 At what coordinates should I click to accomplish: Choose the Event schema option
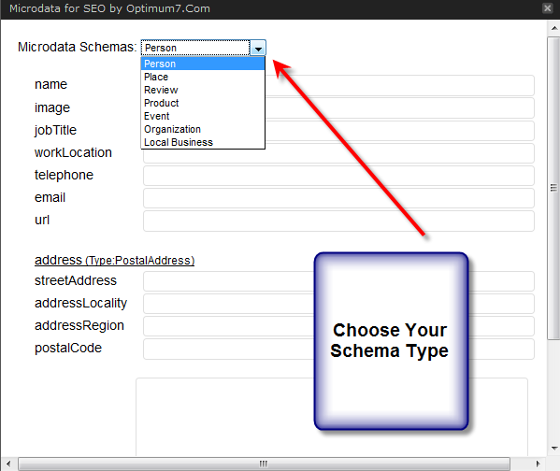click(203, 116)
